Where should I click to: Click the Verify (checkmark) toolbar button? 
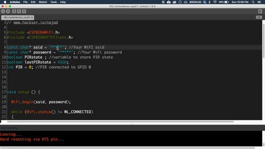click(x=3, y=11)
